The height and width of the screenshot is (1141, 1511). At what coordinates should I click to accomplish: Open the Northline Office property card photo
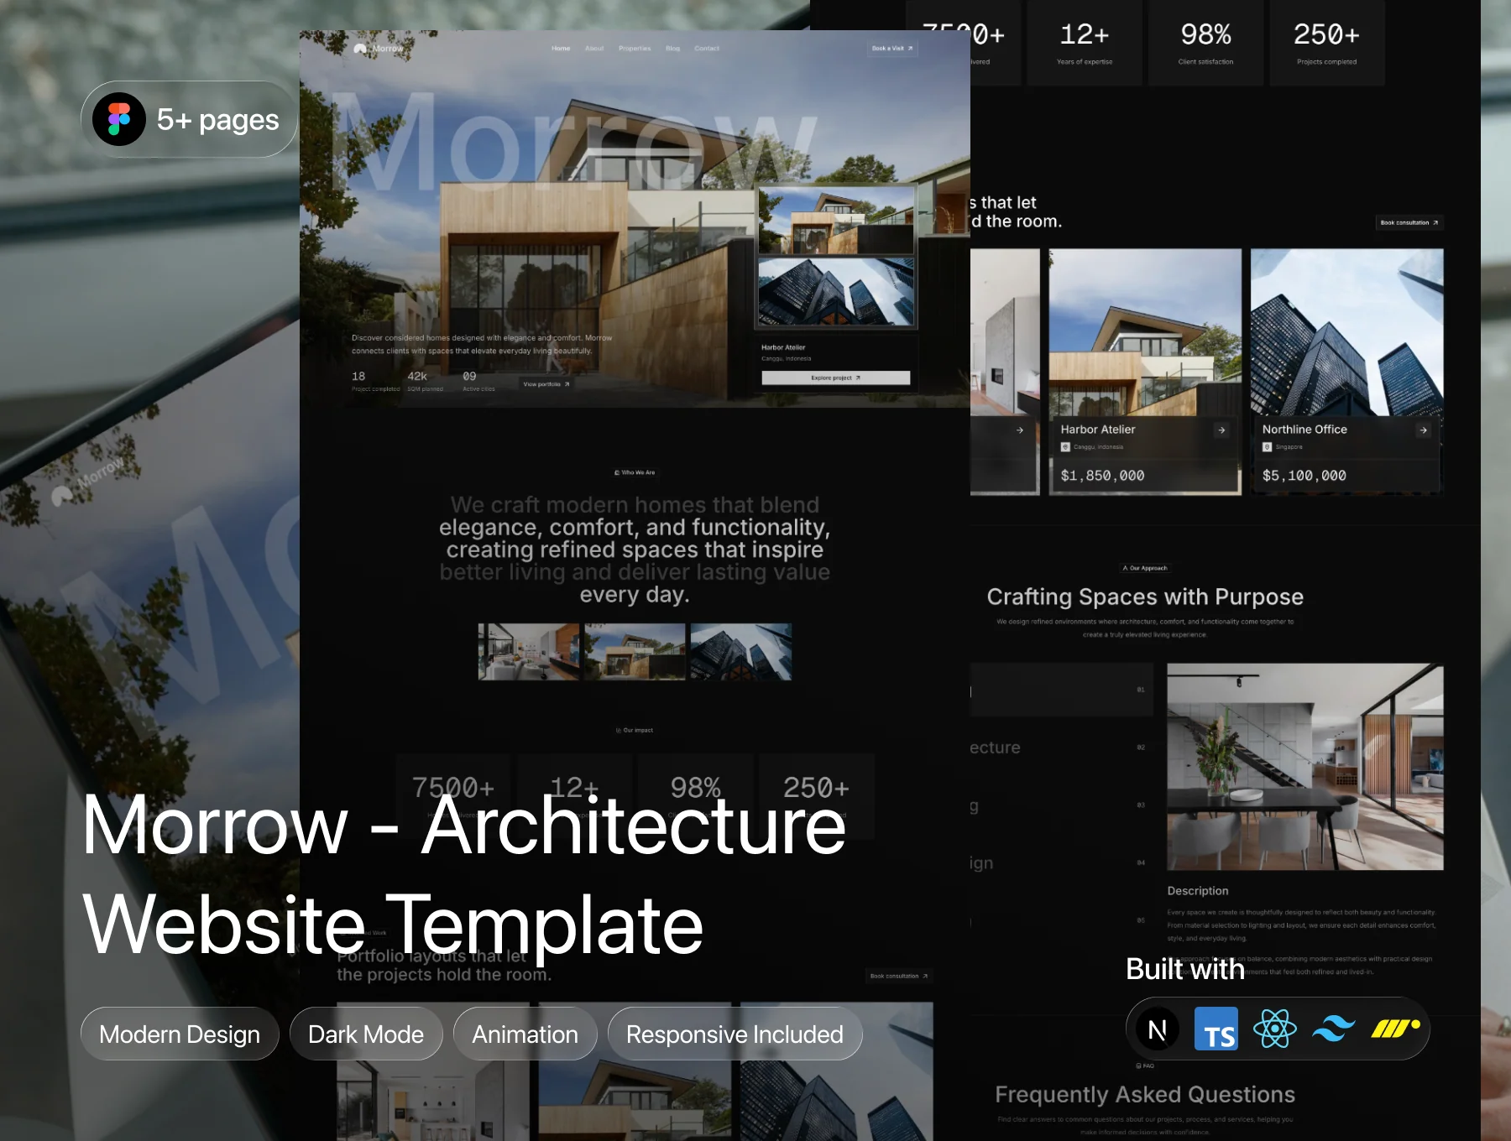click(1347, 332)
